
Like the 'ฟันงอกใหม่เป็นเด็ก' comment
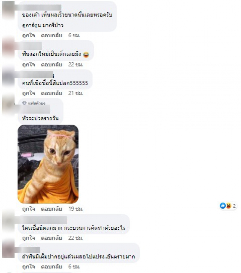[x=29, y=65]
